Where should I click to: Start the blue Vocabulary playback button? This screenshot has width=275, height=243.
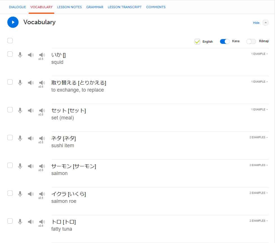pos(13,22)
